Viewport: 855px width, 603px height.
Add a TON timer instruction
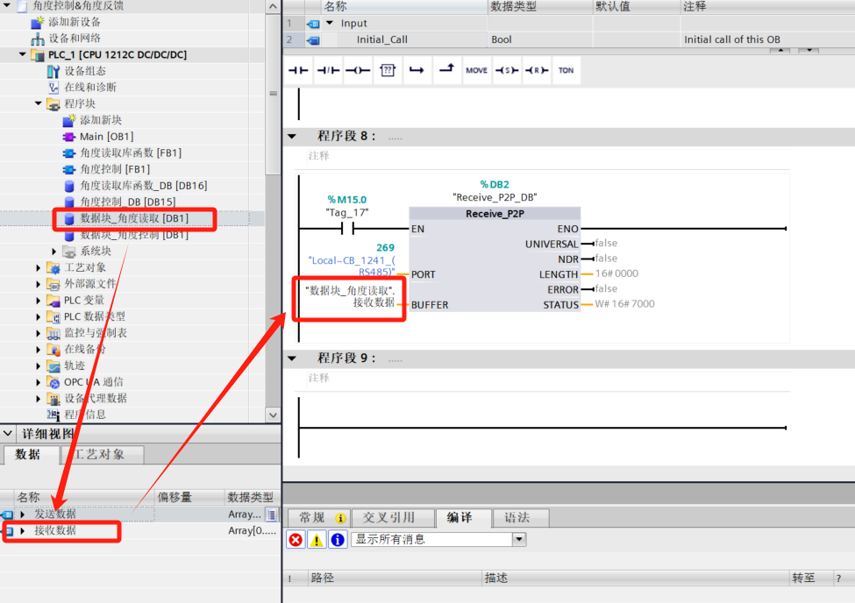point(566,70)
